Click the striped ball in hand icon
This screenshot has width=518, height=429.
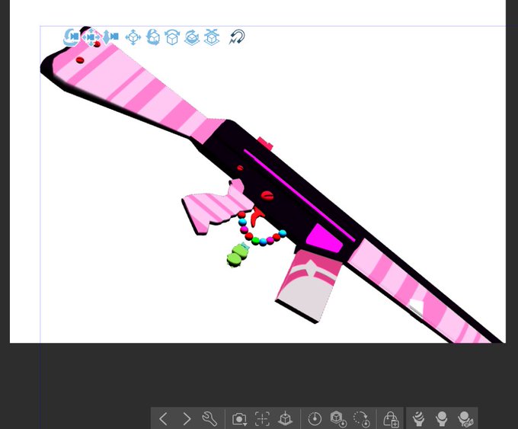click(x=419, y=419)
